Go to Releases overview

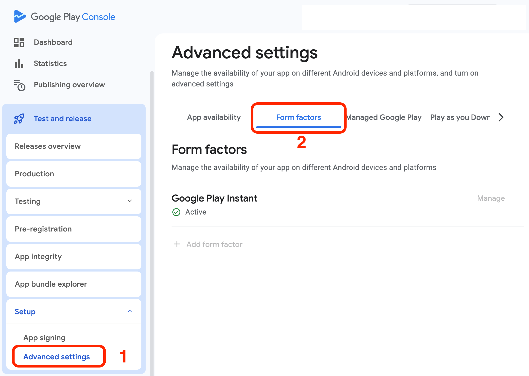pyautogui.click(x=74, y=146)
